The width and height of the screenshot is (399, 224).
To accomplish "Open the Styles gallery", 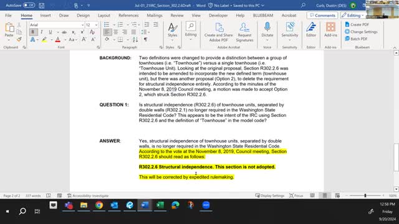I will [173, 32].
